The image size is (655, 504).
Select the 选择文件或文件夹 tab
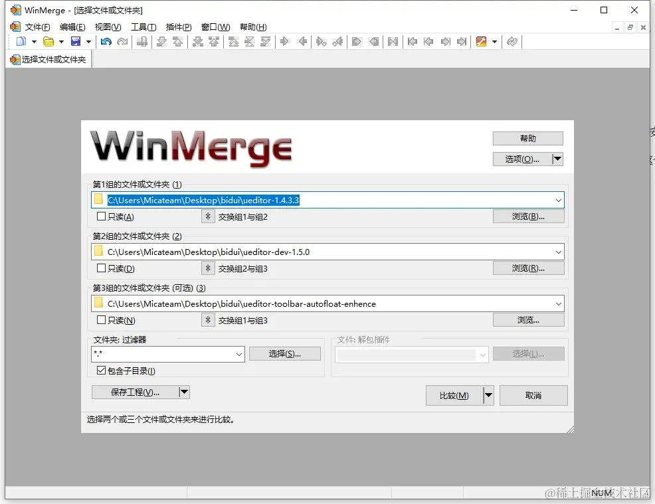coord(48,60)
